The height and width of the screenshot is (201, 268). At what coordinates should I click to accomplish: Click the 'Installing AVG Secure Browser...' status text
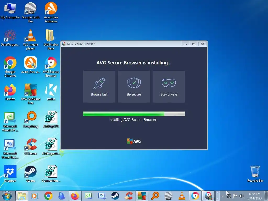pos(134,120)
